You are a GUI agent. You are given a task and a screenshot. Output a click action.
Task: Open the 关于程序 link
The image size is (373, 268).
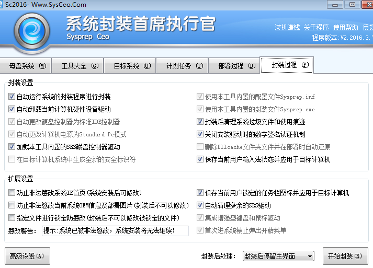point(317,27)
